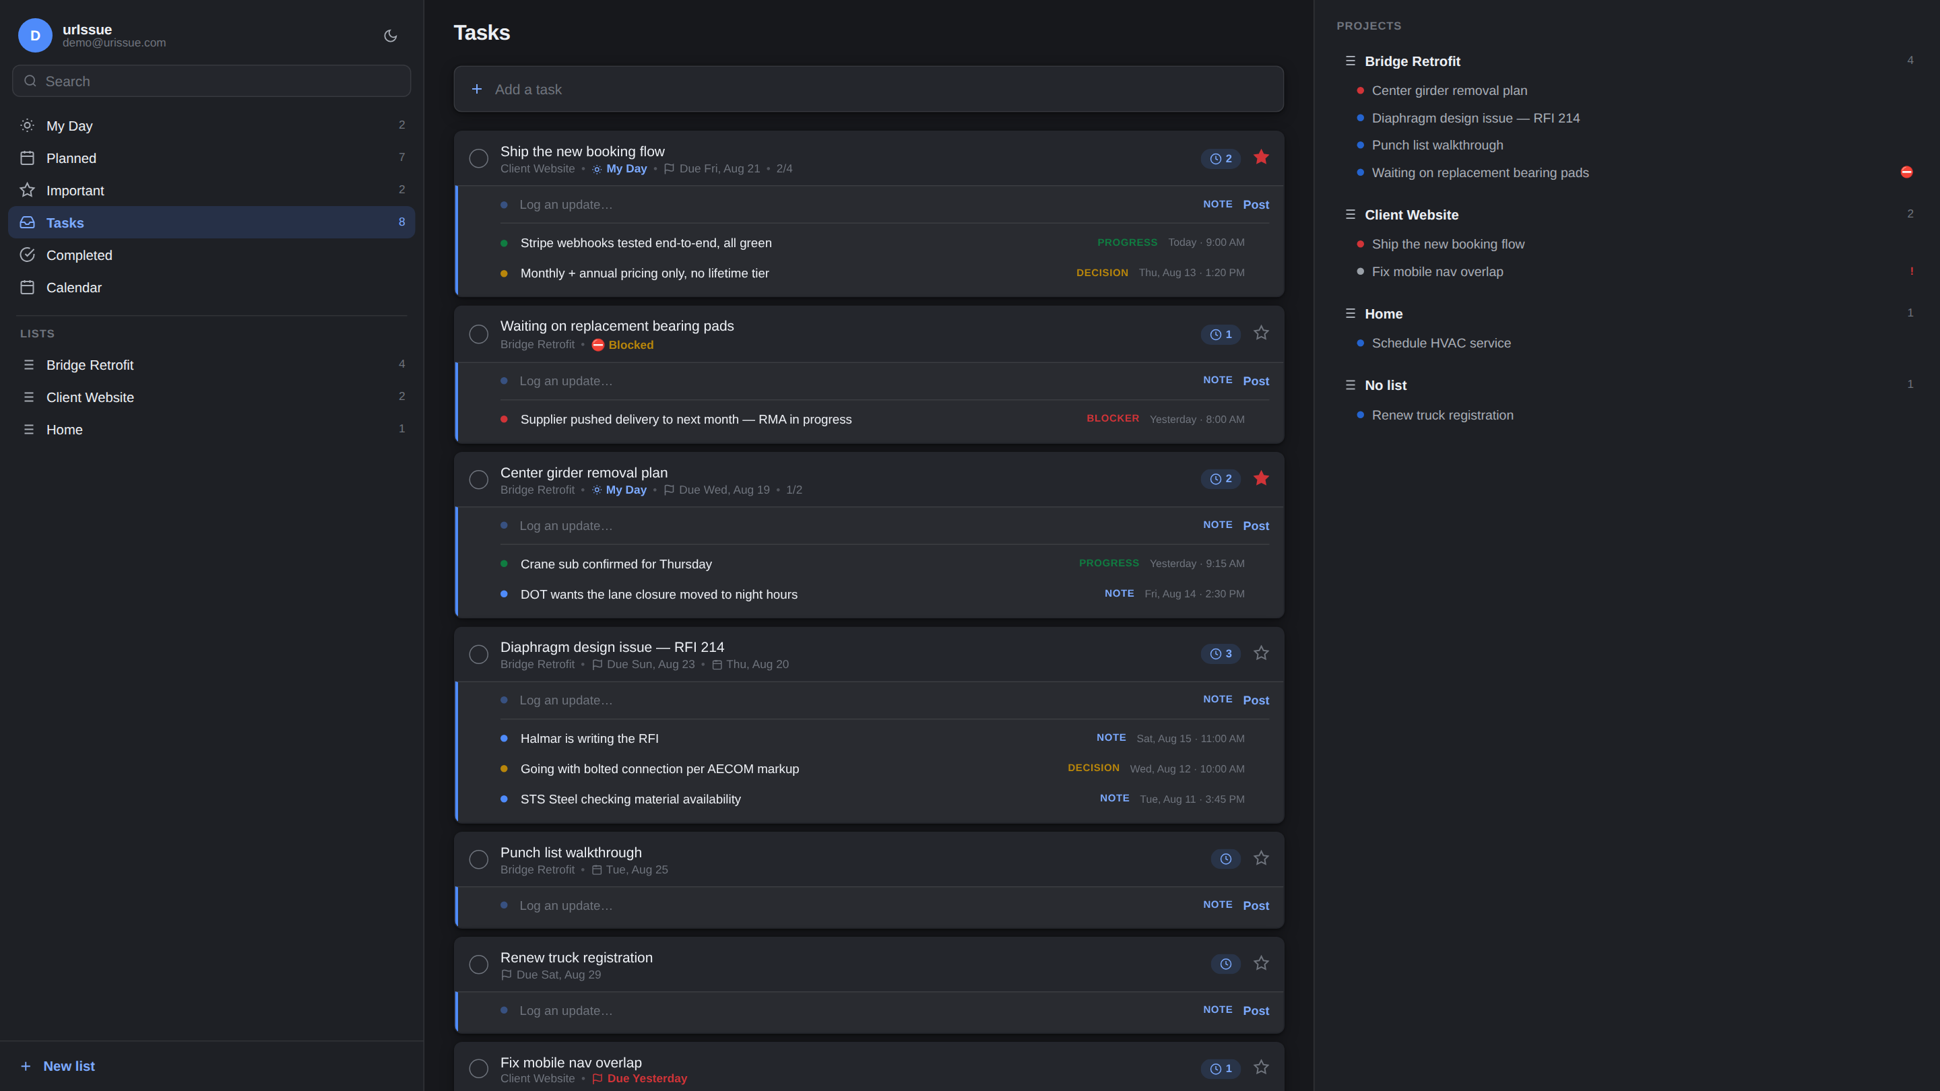Star the Punch list walkthrough task

(1261, 859)
